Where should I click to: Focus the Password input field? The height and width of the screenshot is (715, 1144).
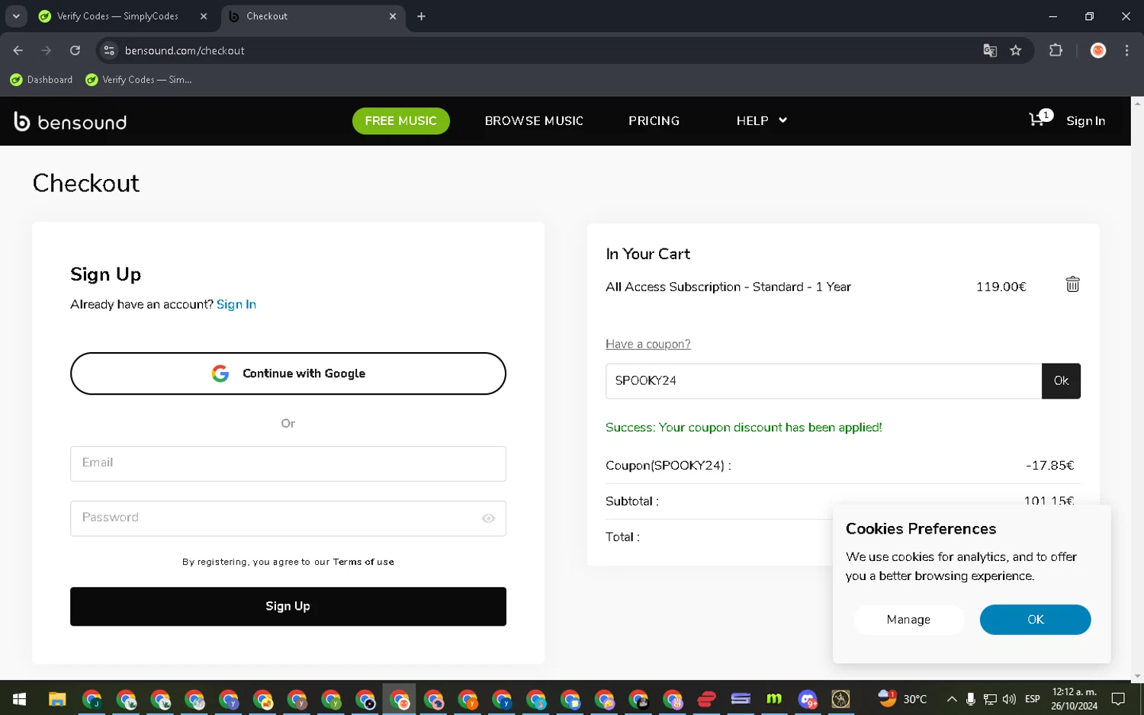click(x=288, y=518)
